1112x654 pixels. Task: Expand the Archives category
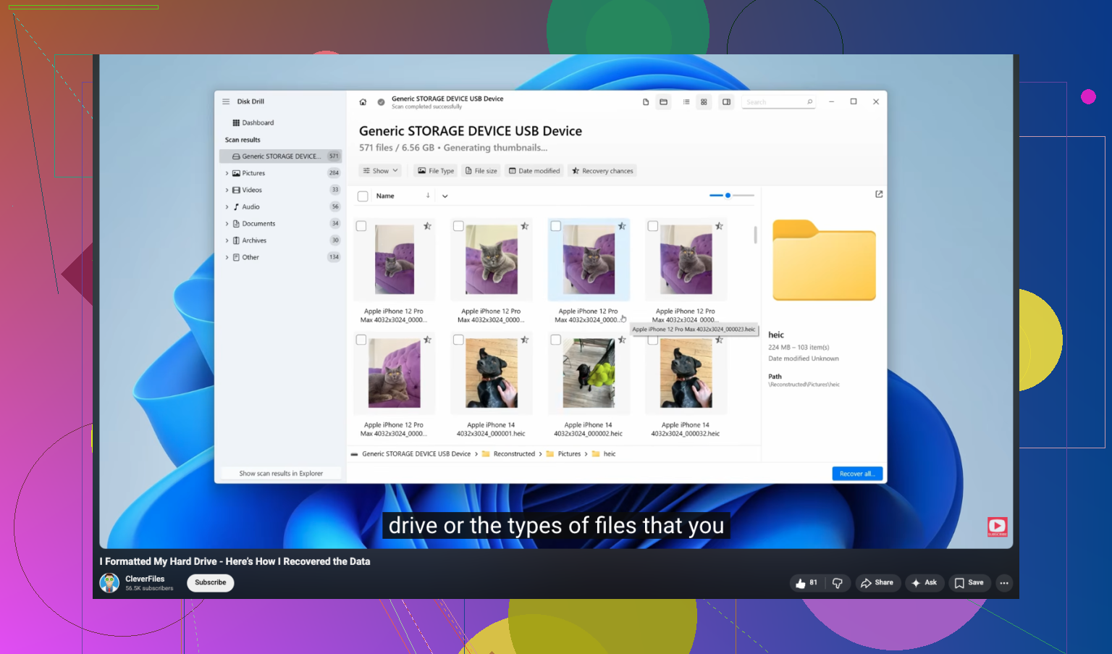(x=227, y=240)
